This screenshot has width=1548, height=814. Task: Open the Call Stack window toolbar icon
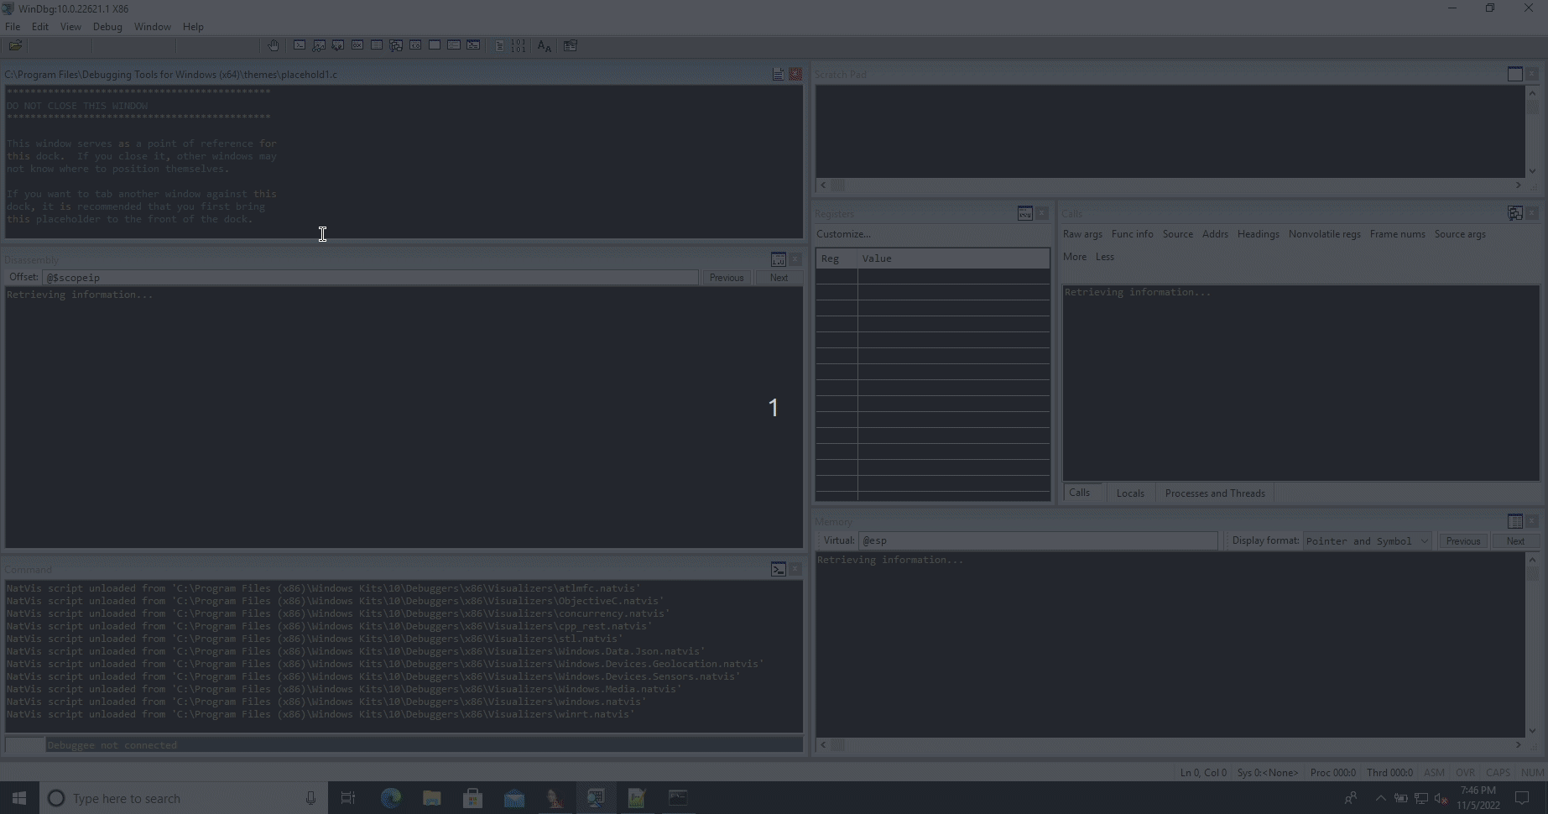click(396, 46)
